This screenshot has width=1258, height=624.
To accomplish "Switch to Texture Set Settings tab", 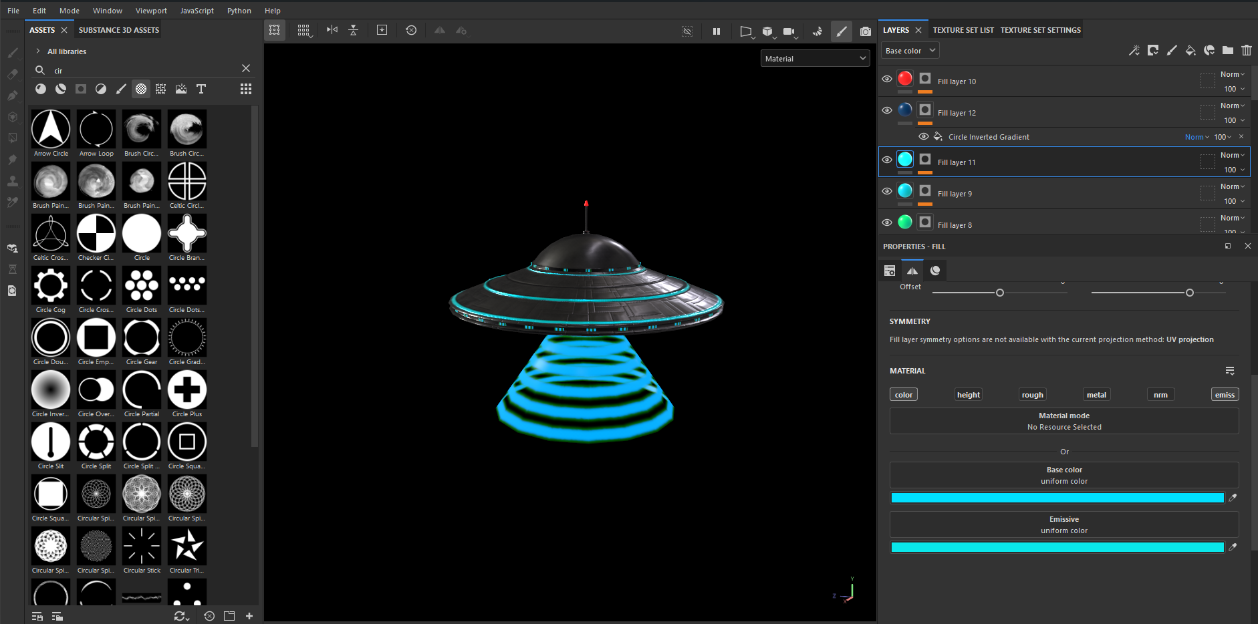I will tap(1040, 30).
